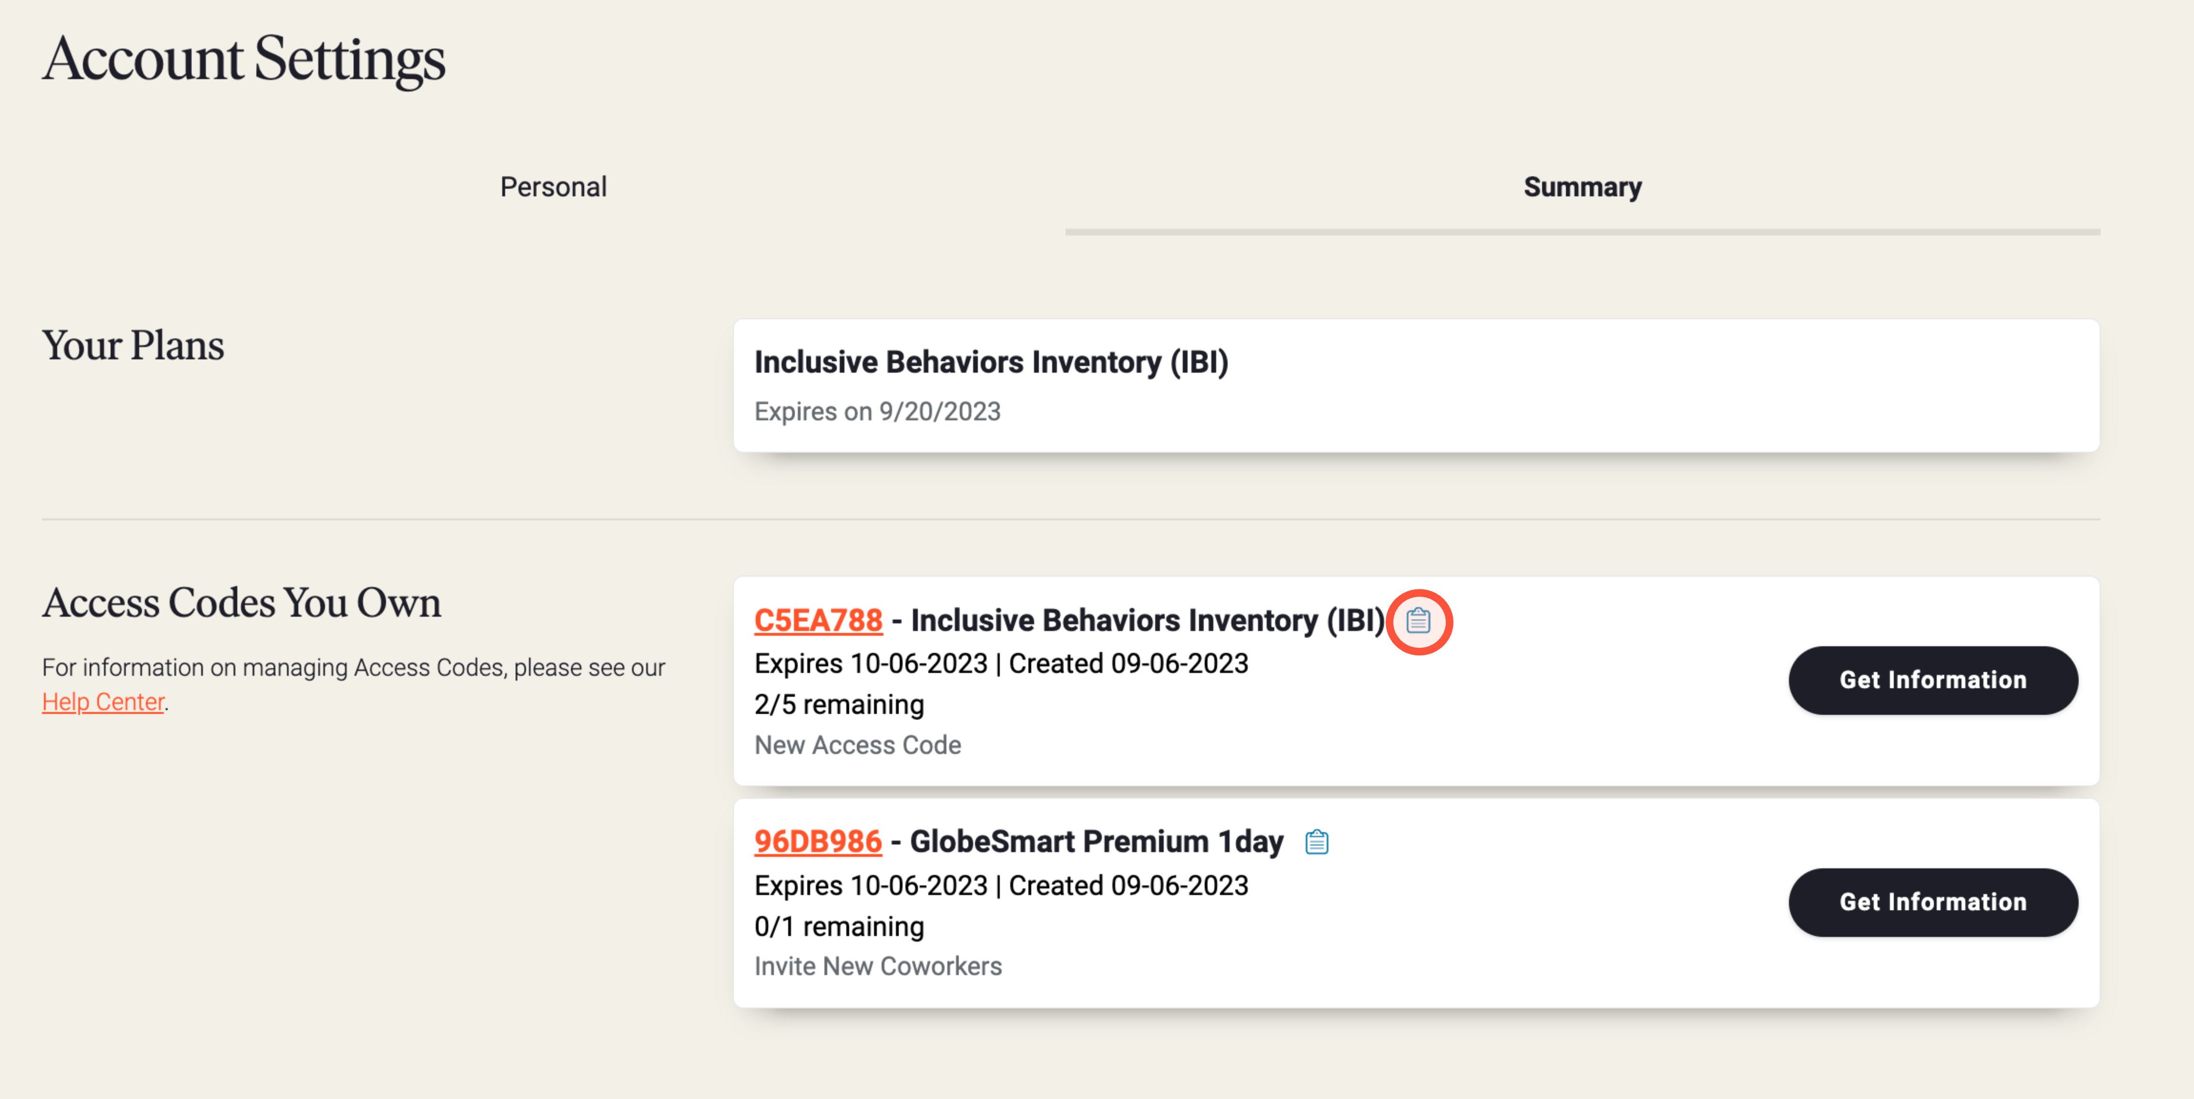Click the 'Your Plans' heading
This screenshot has width=2194, height=1099.
[x=133, y=346]
